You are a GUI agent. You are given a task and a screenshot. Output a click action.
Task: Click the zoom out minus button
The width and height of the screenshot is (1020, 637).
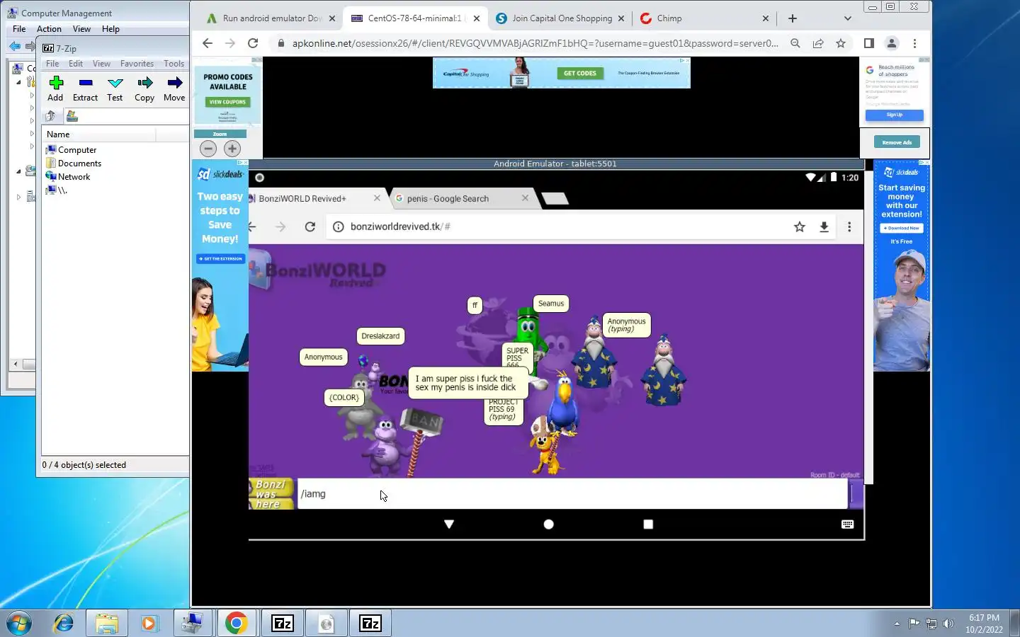point(208,149)
